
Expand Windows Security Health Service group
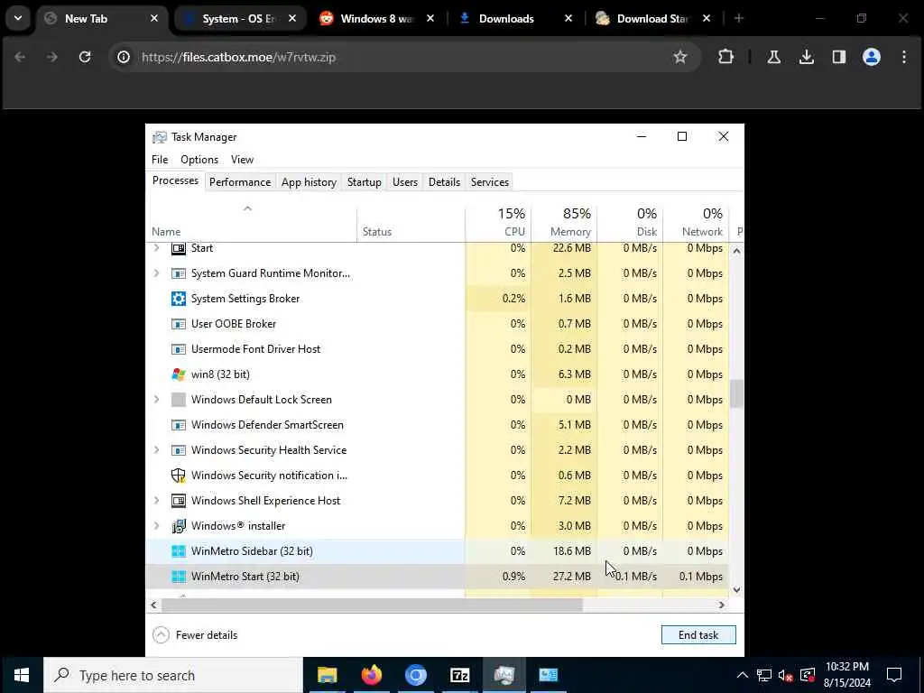point(156,450)
